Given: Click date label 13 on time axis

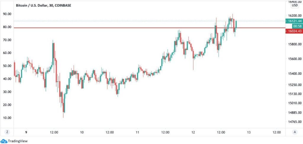Looking at the screenshot, I should [249, 132].
